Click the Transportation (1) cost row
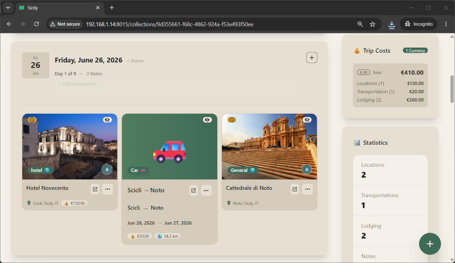The image size is (455, 263). (390, 92)
